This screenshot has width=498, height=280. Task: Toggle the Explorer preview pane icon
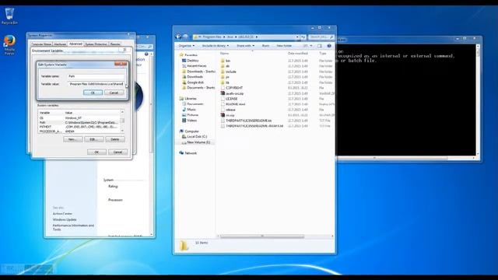tap(320, 46)
